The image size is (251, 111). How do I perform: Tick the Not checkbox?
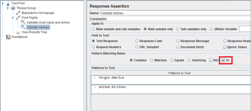point(211,60)
